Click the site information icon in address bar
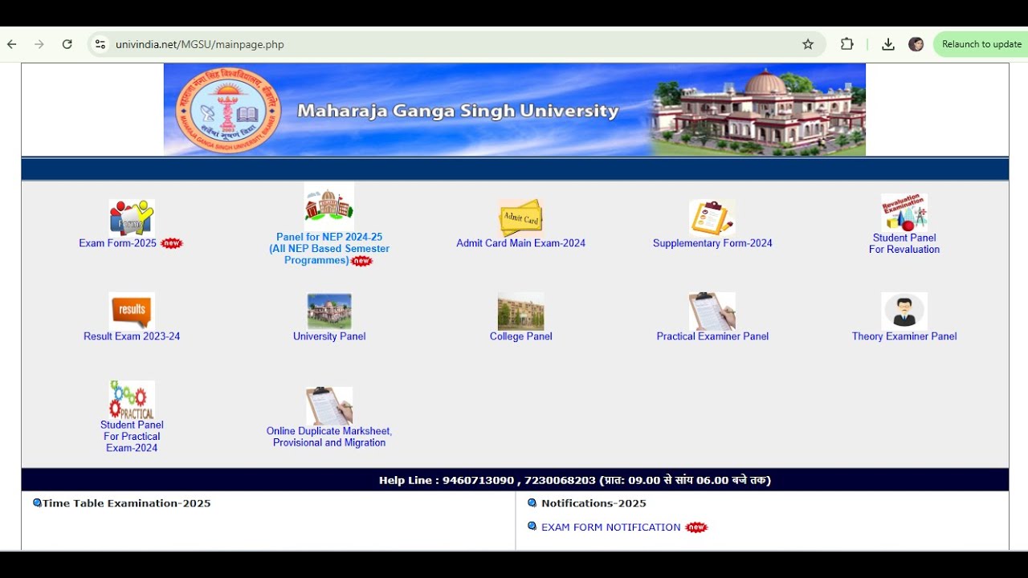1028x578 pixels. [100, 44]
